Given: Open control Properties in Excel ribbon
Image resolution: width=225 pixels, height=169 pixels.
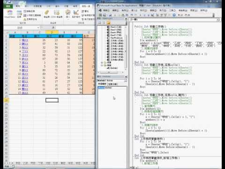Looking at the screenshot, I should click(x=85, y=11).
